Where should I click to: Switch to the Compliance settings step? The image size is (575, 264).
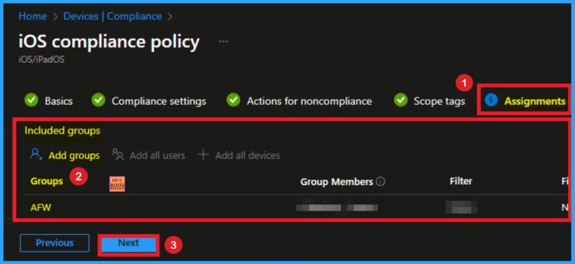158,101
